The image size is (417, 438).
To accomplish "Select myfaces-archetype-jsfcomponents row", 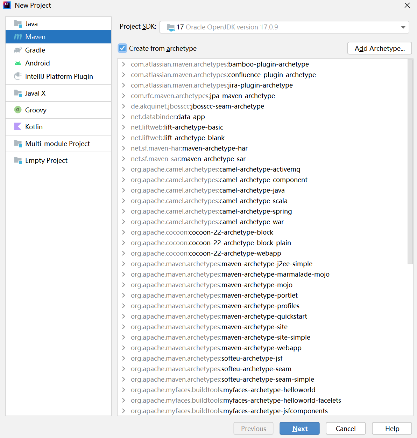I will coord(262,411).
